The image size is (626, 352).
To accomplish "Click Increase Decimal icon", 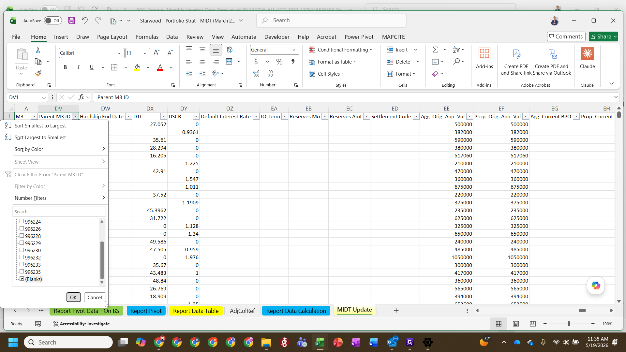I will click(x=256, y=74).
